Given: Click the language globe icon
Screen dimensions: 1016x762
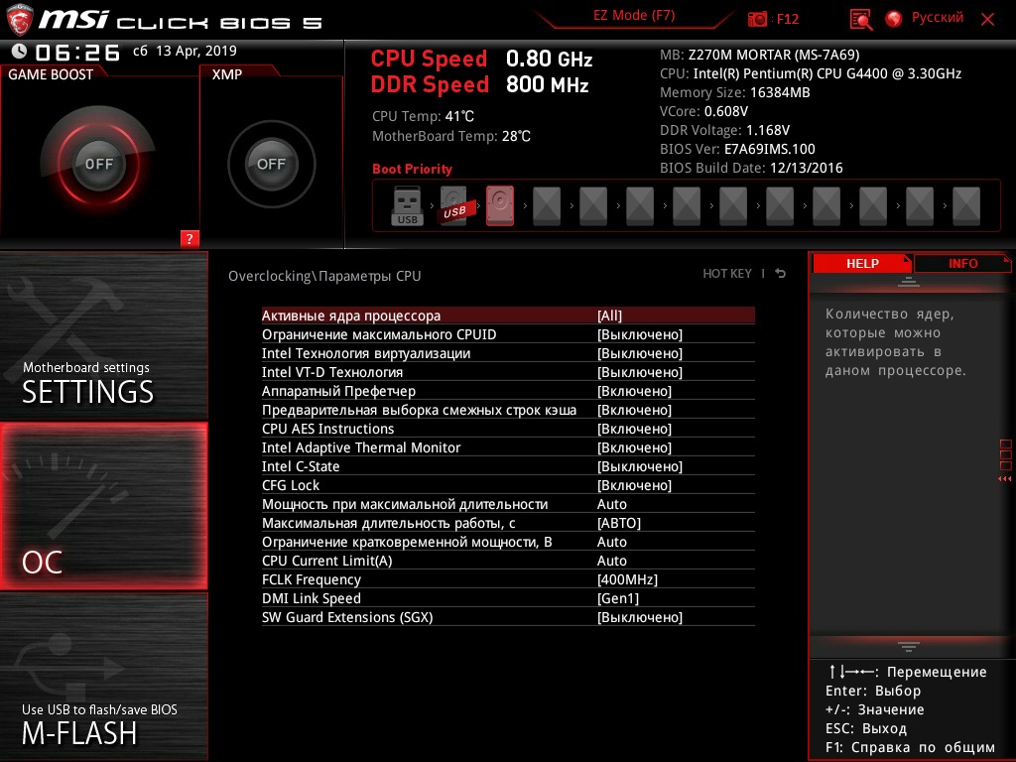Looking at the screenshot, I should pos(894,19).
